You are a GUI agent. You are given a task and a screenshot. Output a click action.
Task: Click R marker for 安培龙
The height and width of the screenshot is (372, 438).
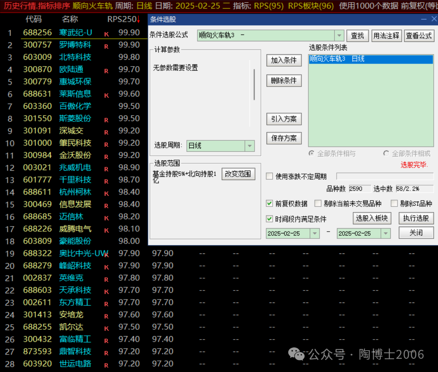click(107, 317)
